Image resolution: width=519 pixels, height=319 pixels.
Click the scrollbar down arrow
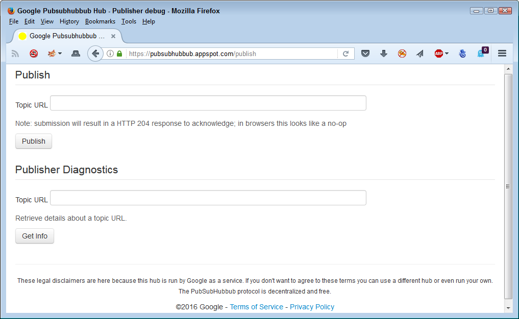508,308
